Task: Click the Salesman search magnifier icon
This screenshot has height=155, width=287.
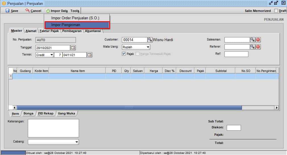Action: click(x=252, y=40)
